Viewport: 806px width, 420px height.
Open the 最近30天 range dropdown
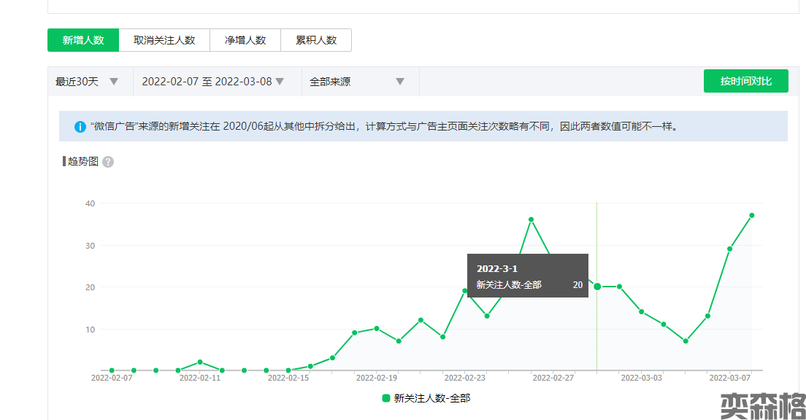point(87,82)
